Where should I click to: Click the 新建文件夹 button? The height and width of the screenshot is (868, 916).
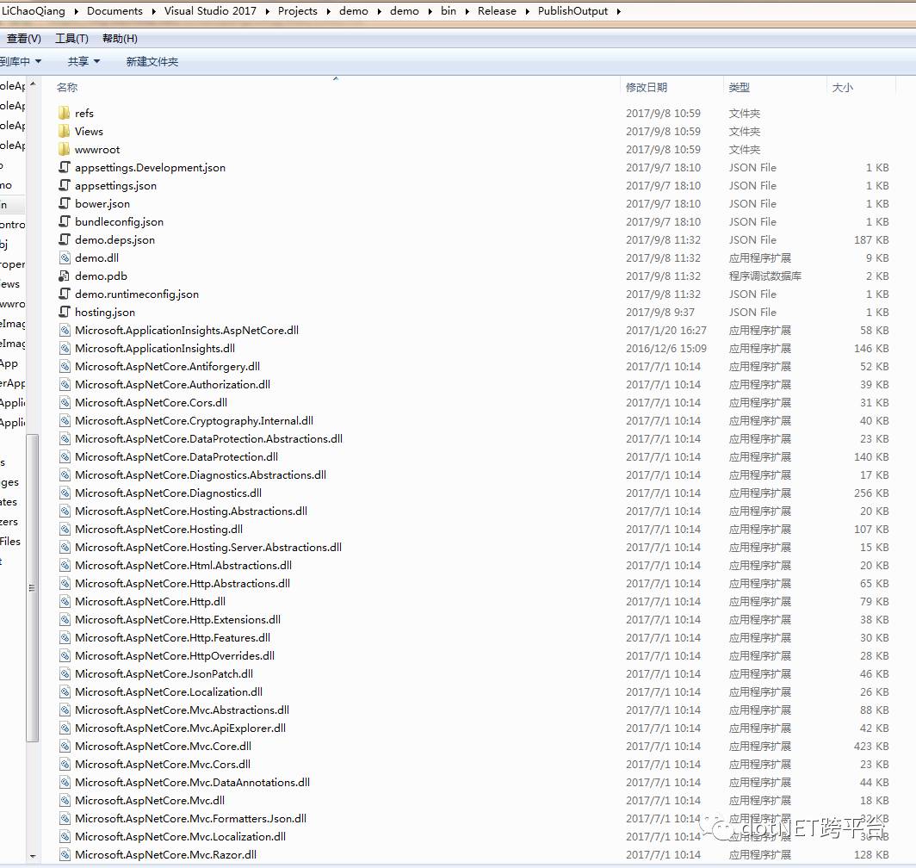coord(152,61)
